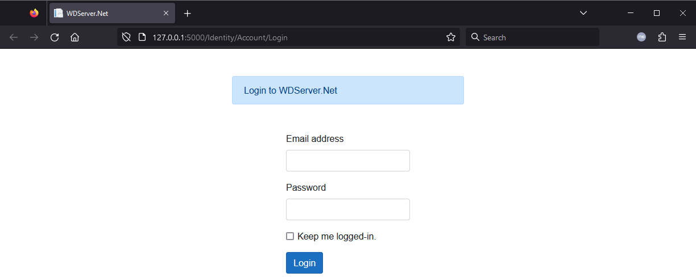Close the WDServer.Net tab
Image resolution: width=696 pixels, height=277 pixels.
[x=166, y=13]
